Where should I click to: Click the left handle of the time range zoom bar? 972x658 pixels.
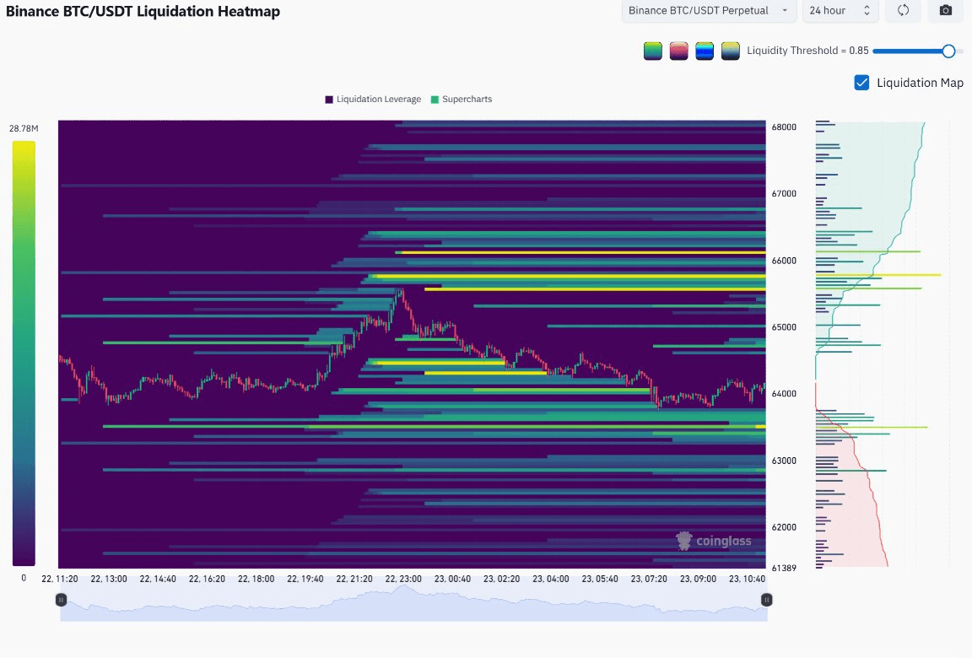click(61, 600)
